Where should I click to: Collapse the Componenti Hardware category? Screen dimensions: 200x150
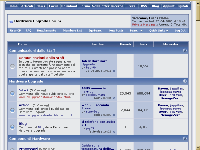tap(185, 138)
